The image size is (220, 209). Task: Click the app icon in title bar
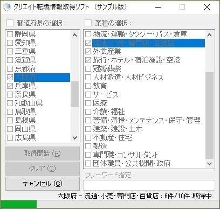[6, 7]
